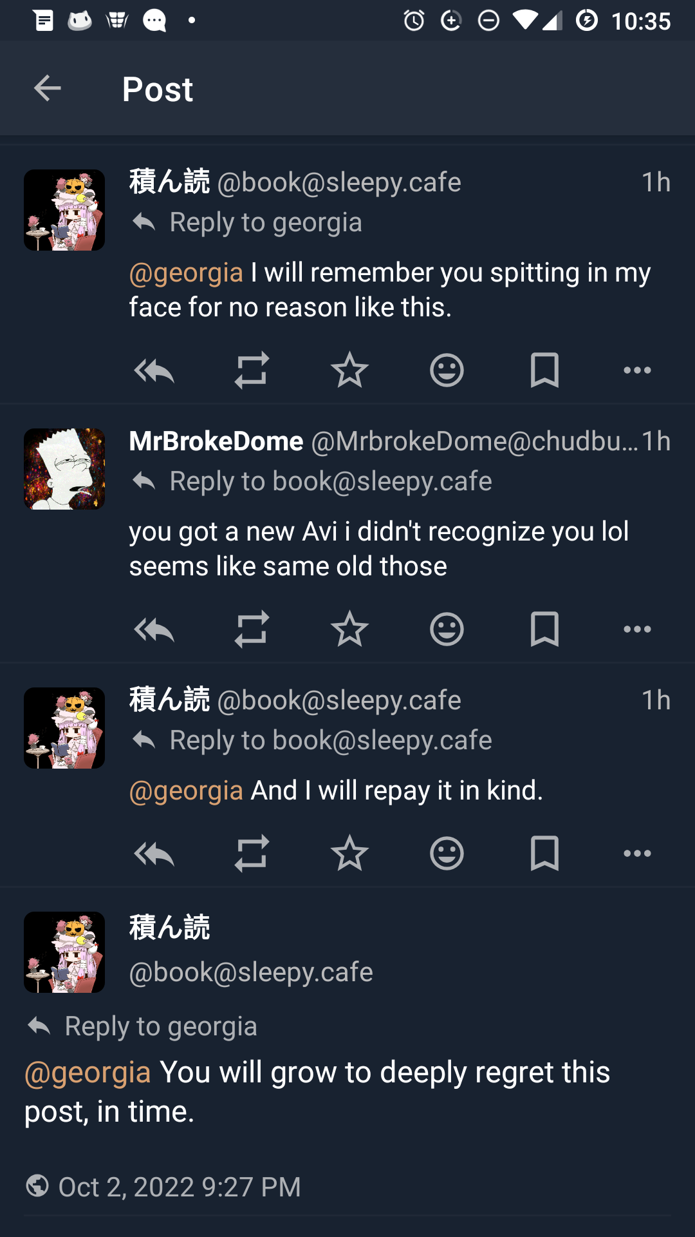Open more options on MrBrokeDome's post

tap(637, 629)
